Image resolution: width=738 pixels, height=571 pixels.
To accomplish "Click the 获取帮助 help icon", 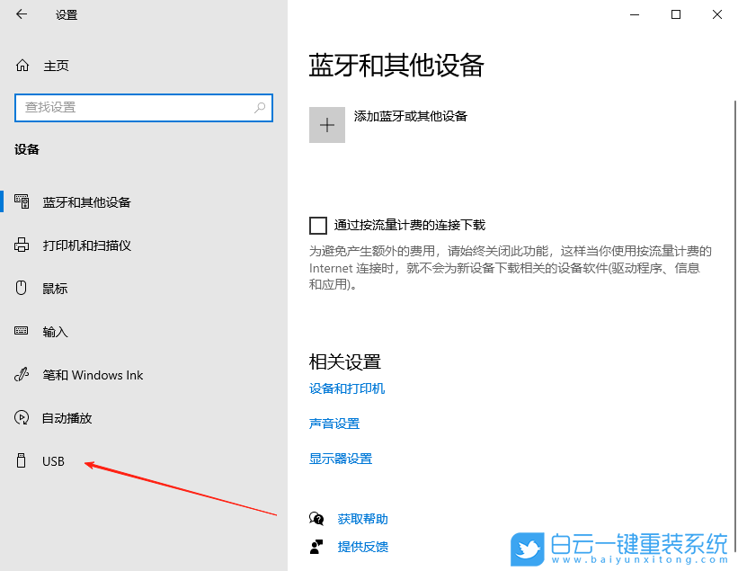I will click(x=316, y=519).
